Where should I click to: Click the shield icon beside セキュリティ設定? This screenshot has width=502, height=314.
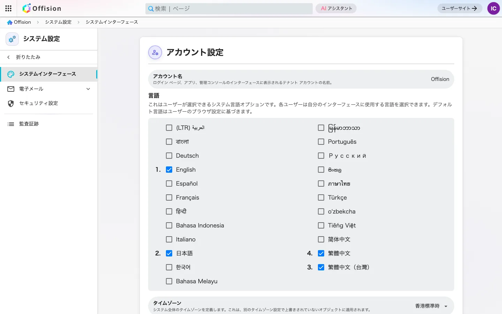[x=11, y=104]
